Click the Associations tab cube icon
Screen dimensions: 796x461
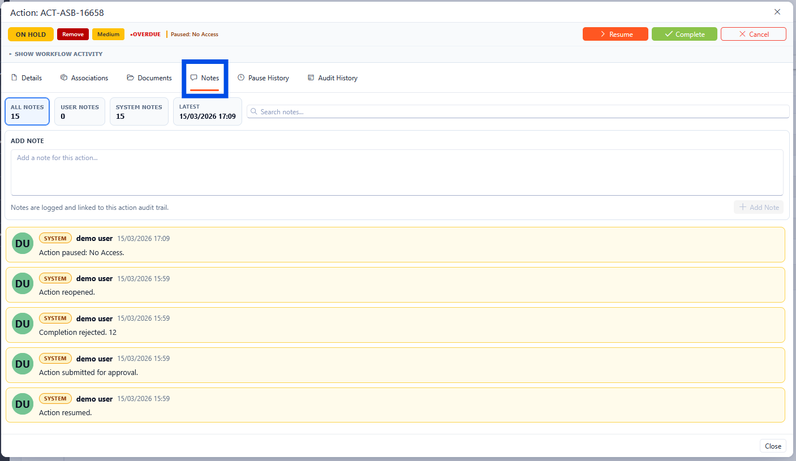click(64, 78)
